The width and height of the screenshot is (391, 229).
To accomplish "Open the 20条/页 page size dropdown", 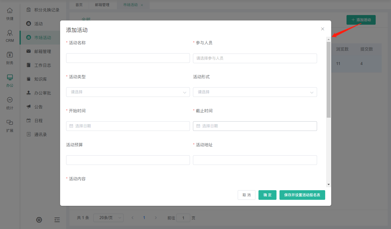I will (108, 218).
